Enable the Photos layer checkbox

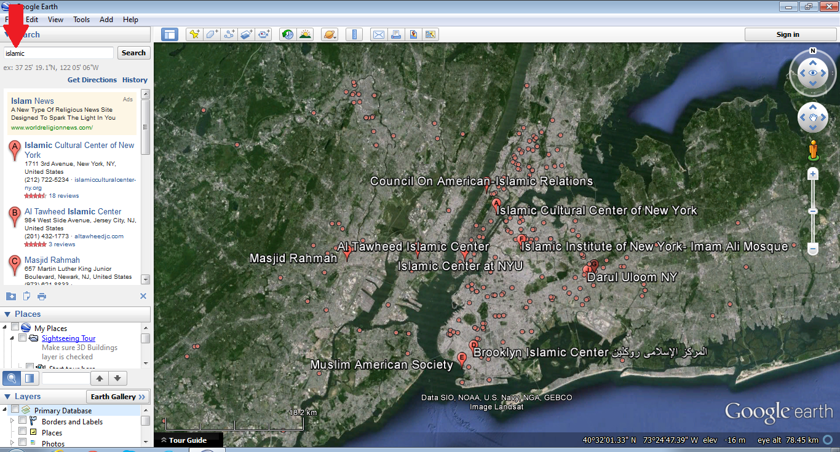coord(23,443)
